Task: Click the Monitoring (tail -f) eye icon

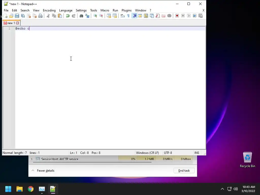Action: pos(169,16)
